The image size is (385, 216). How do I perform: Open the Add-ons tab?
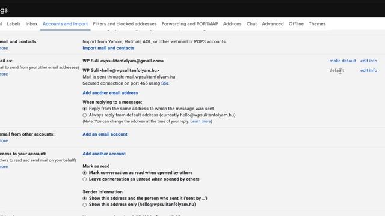pyautogui.click(x=232, y=24)
